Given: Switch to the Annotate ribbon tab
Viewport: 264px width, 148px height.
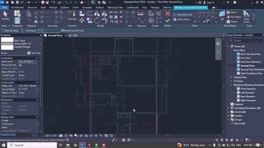Looking at the screenshot, I should pyautogui.click(x=87, y=7).
